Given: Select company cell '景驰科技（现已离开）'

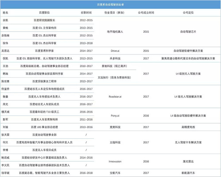Looking at the screenshot, I should 114,66.
